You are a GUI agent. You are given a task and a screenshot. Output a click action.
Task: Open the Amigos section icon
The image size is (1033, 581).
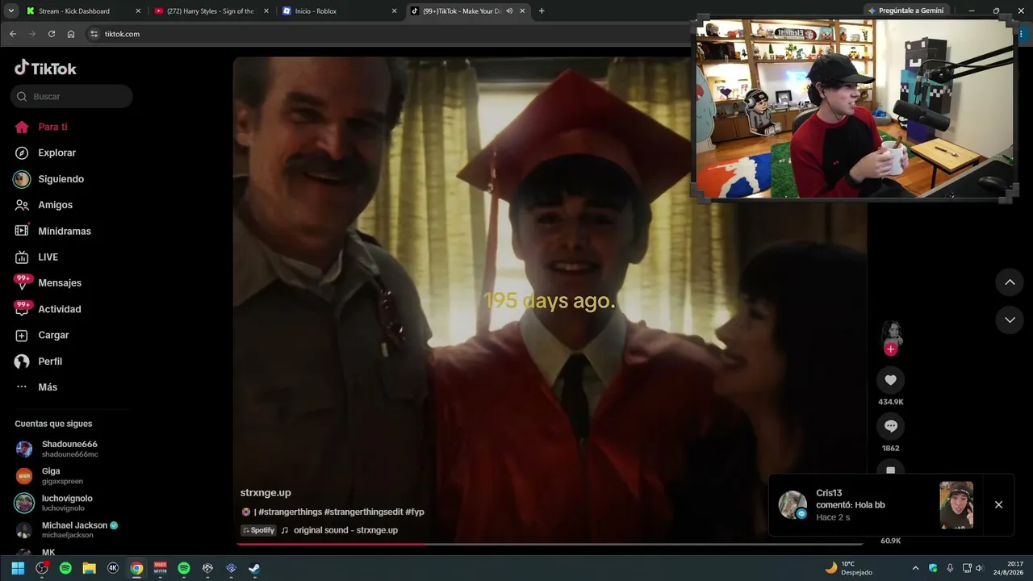[22, 205]
